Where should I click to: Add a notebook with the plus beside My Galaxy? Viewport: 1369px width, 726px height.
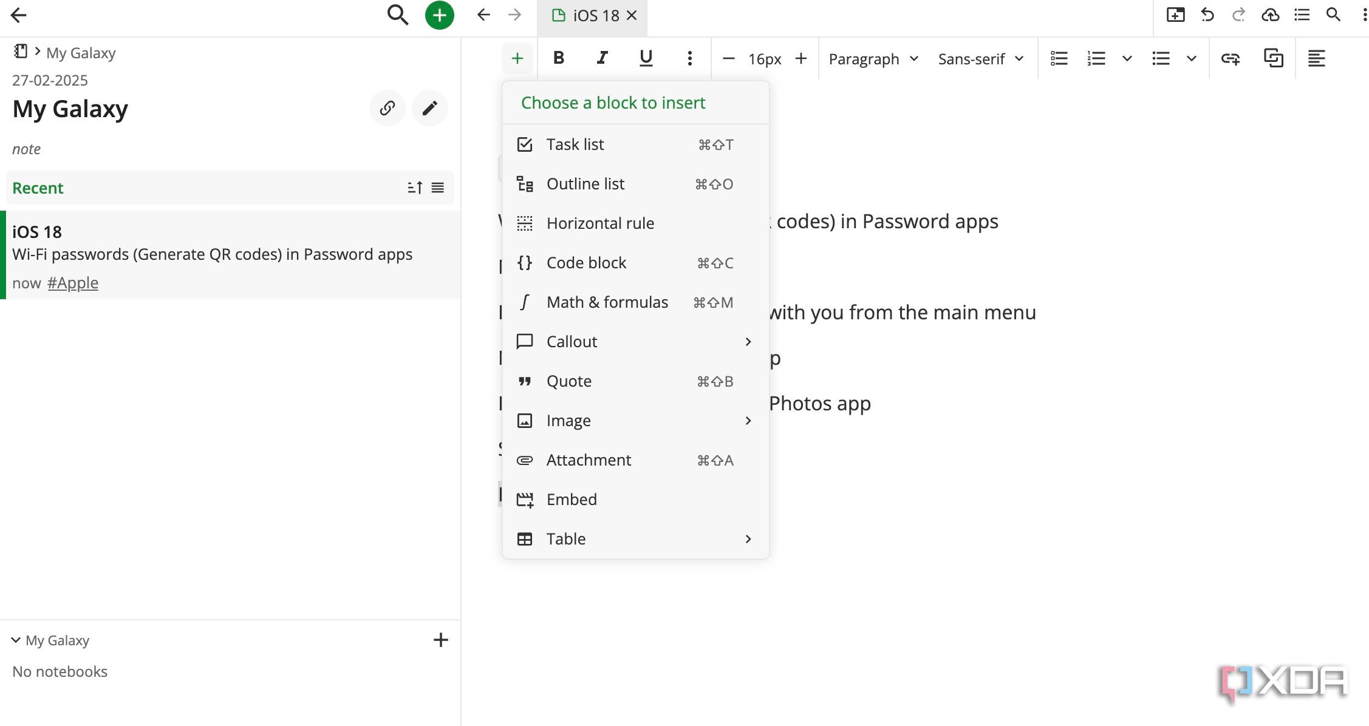click(441, 640)
